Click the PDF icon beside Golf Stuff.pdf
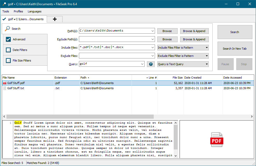This screenshot has width=256, height=166. (x=4, y=83)
